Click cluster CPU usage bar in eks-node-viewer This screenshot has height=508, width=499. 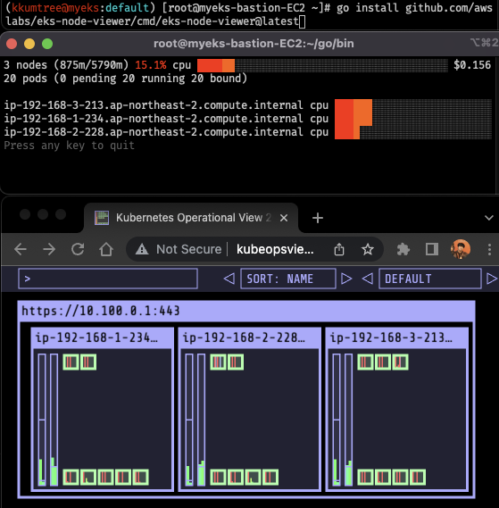[x=322, y=65]
